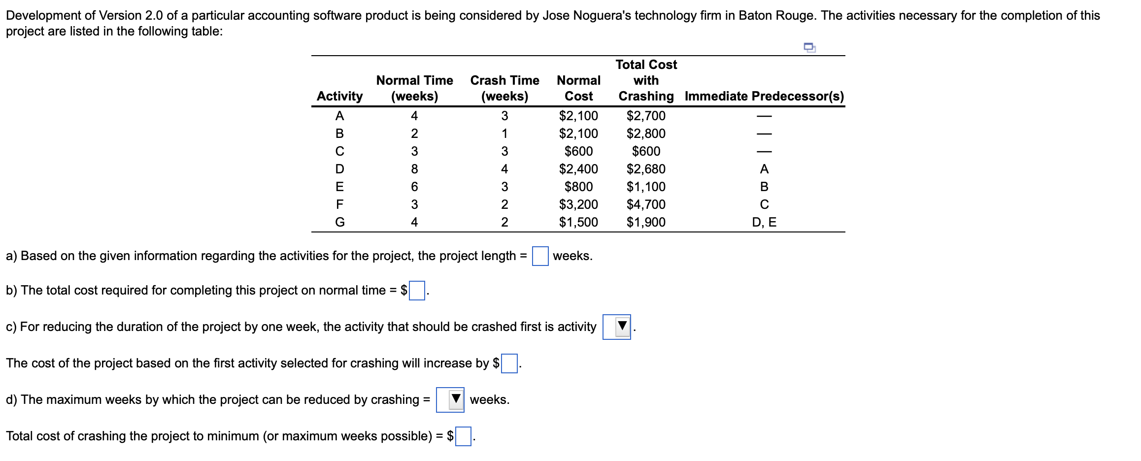Open the activity-to-crash dropdown in part c
The image size is (1141, 461).
point(617,327)
